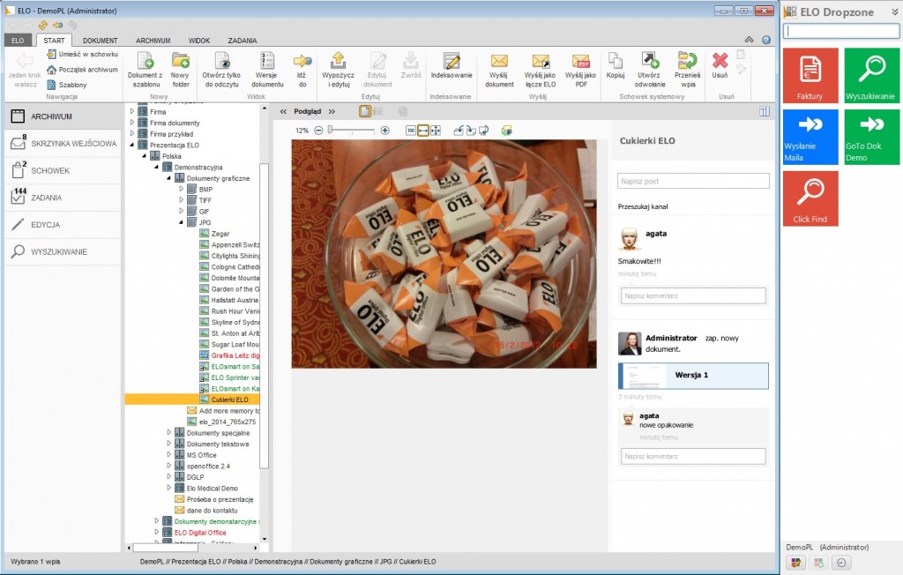The image size is (903, 575).
Task: Click the Click Find tile
Action: (x=810, y=198)
